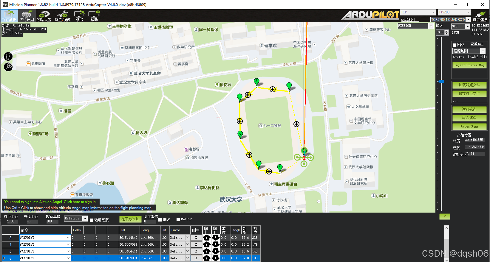Move waypoint 3 up with arrow

206,238
